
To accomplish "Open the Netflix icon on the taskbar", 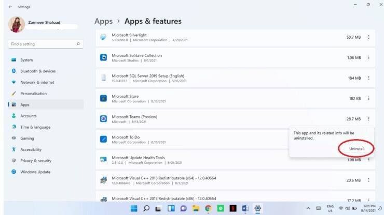I will 233,208.
